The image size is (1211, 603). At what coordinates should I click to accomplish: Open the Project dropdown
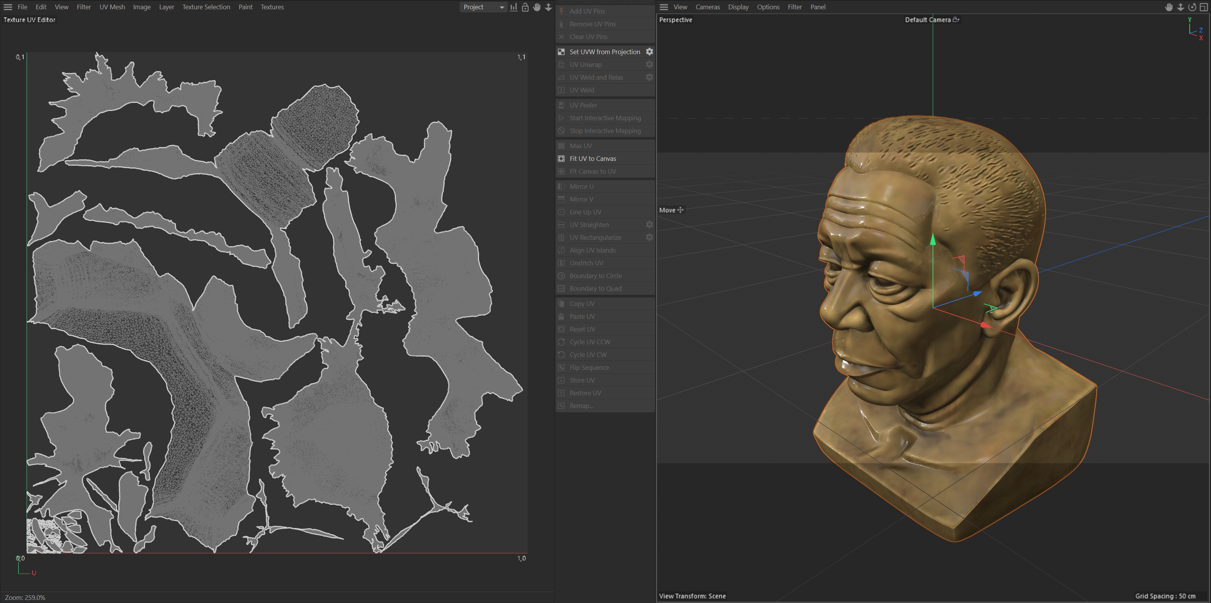point(483,7)
